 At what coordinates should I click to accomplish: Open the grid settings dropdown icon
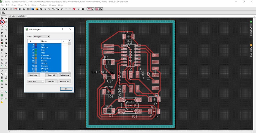pos(3,13)
